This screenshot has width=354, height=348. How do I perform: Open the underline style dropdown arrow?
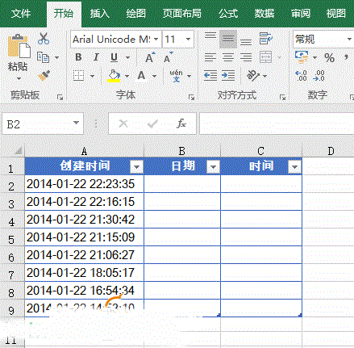click(x=127, y=57)
